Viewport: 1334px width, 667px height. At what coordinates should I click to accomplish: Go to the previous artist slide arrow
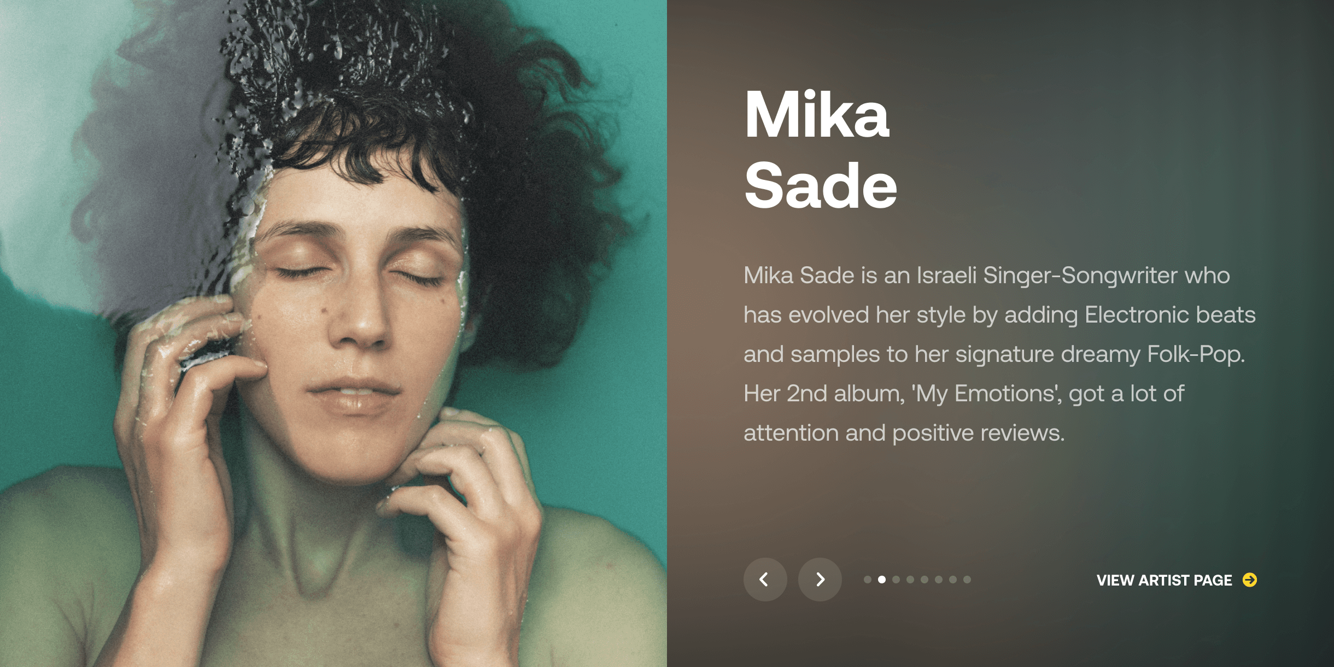pyautogui.click(x=765, y=580)
